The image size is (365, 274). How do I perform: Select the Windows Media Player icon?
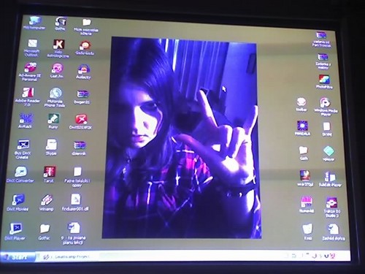click(x=326, y=107)
